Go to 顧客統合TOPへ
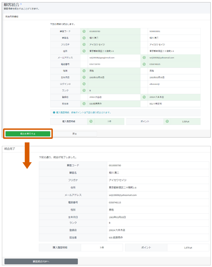This screenshot has width=212, height=267. point(41,262)
